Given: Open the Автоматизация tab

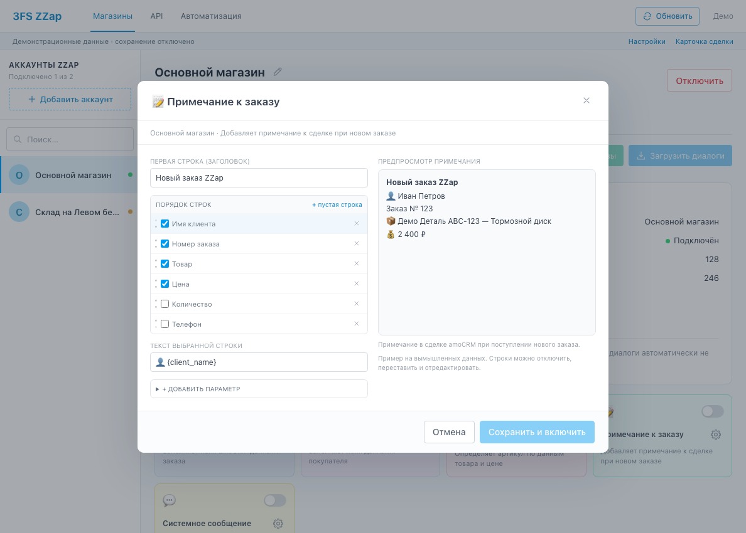Looking at the screenshot, I should (x=211, y=16).
